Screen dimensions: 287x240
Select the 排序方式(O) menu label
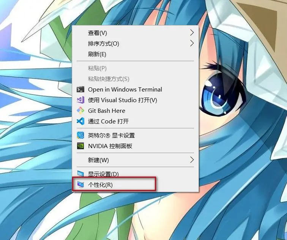pyautogui.click(x=104, y=44)
